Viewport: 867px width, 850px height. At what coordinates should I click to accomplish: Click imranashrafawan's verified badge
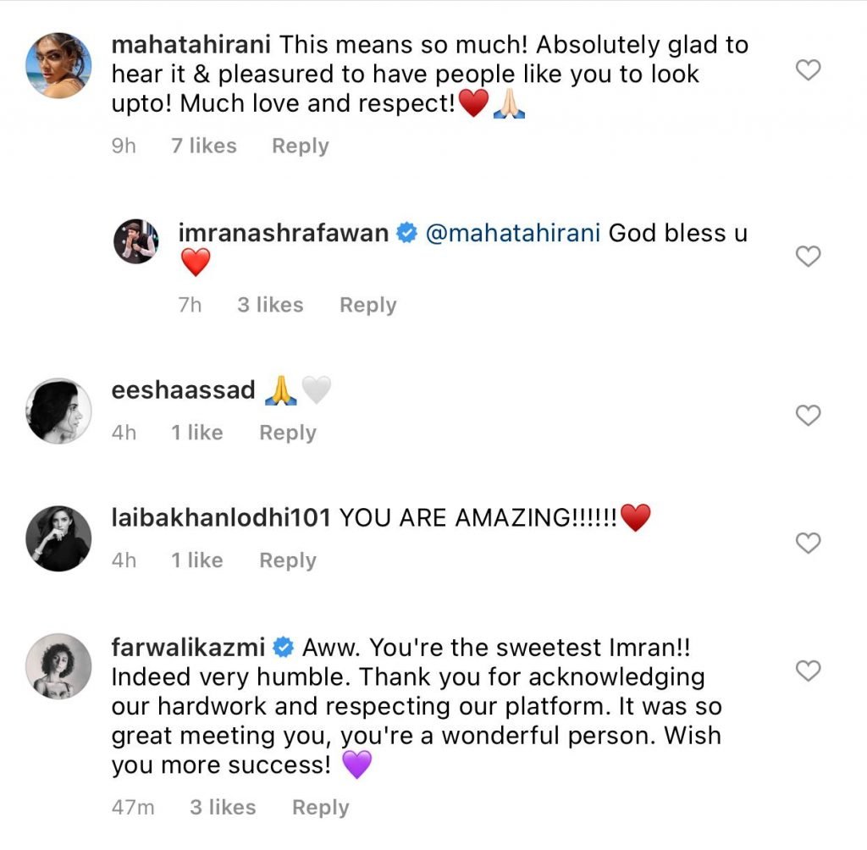[x=406, y=235]
